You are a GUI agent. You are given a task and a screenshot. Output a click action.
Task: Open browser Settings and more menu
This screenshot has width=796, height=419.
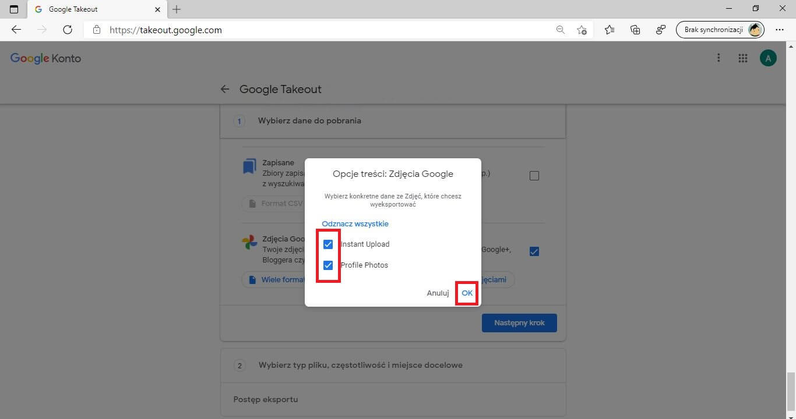[x=780, y=30]
